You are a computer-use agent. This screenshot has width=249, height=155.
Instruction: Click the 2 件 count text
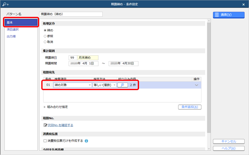click(x=133, y=85)
